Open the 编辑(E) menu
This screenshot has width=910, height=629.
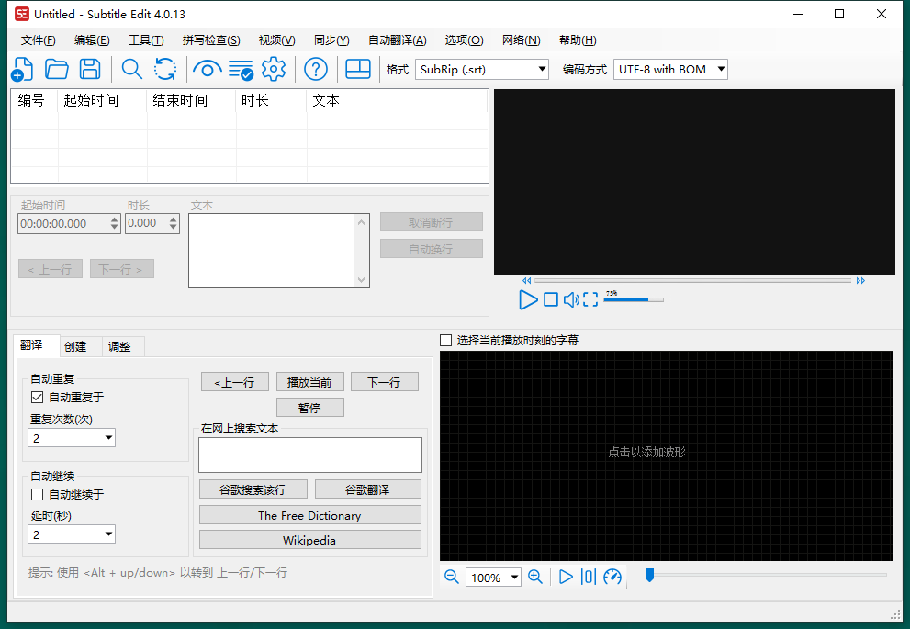pyautogui.click(x=92, y=40)
